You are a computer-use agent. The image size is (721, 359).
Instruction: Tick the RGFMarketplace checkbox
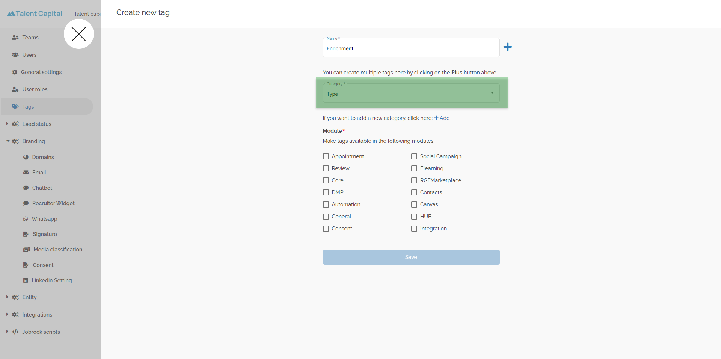414,180
